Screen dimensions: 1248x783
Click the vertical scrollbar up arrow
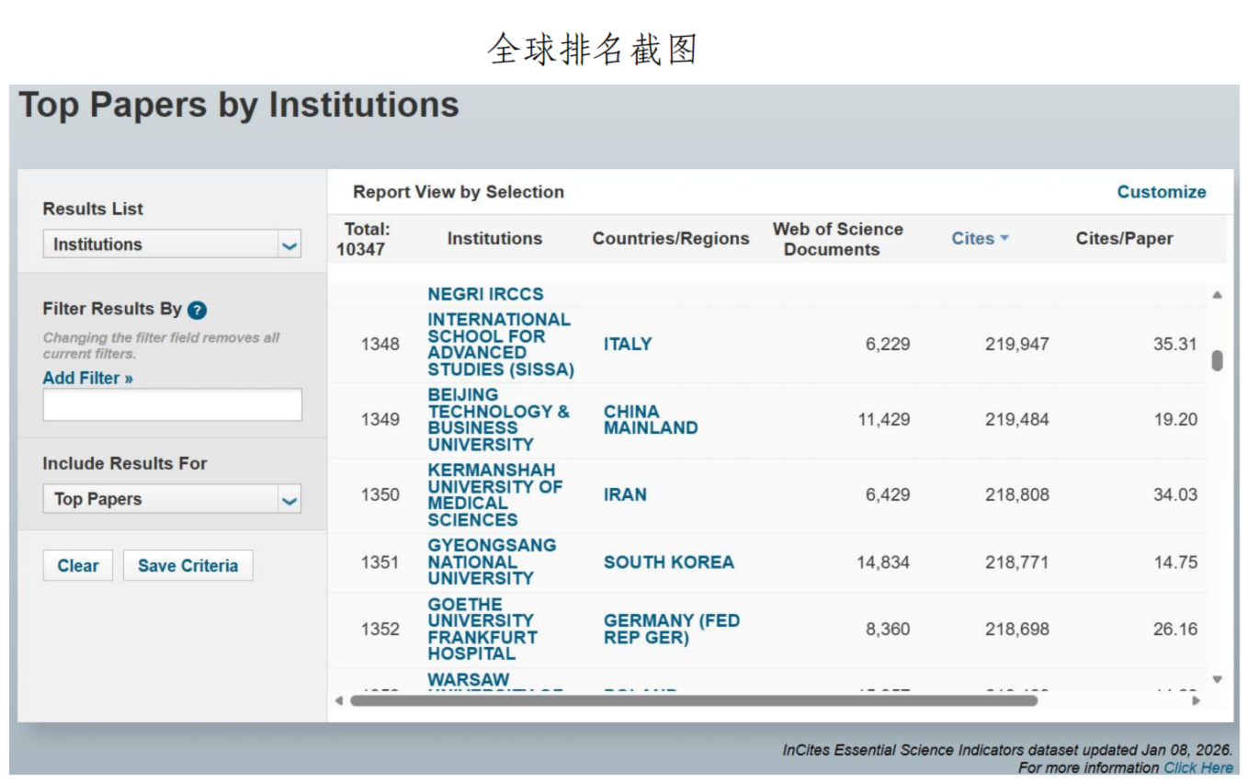tap(1217, 295)
